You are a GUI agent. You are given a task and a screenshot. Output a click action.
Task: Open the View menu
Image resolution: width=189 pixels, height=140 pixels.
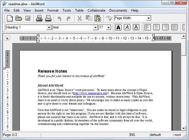[27, 10]
